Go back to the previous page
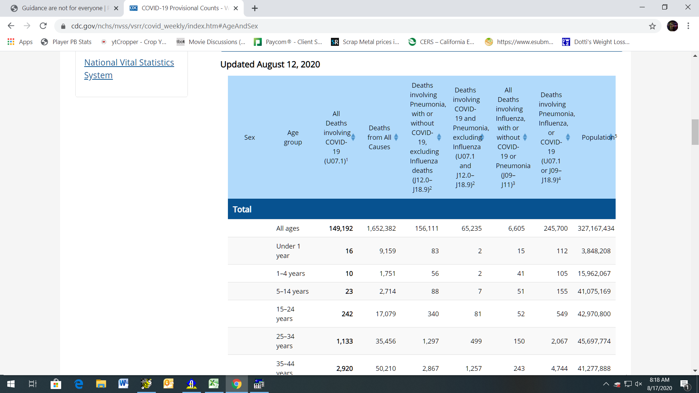The width and height of the screenshot is (699, 393). tap(11, 26)
